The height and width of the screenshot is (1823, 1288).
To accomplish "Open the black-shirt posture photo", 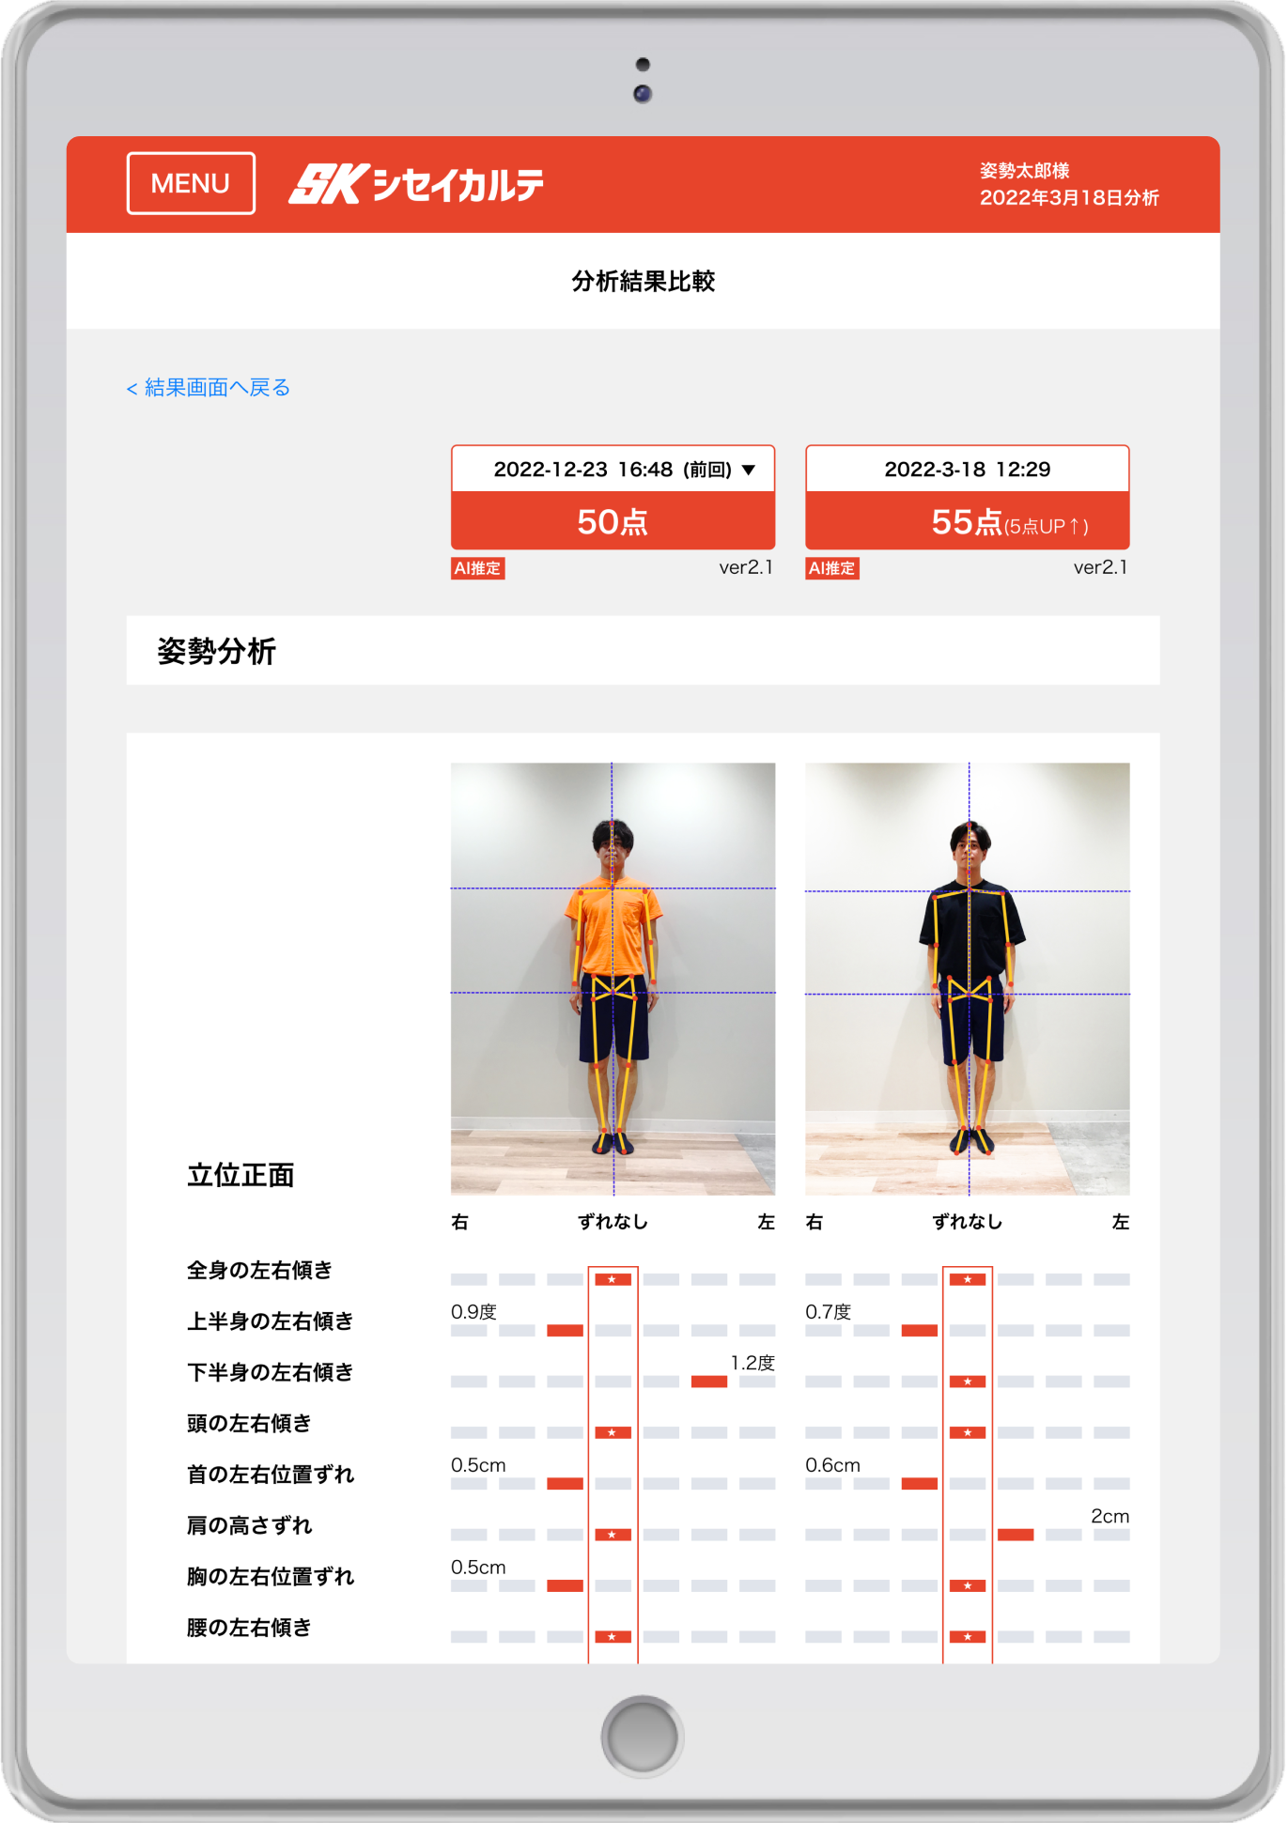I will pos(968,979).
